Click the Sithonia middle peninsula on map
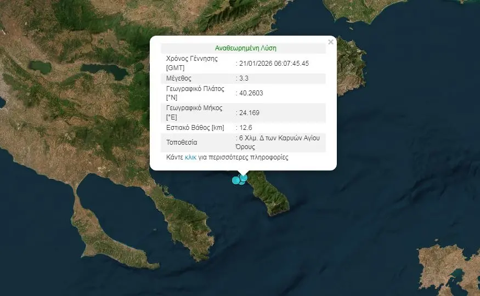 (184, 218)
